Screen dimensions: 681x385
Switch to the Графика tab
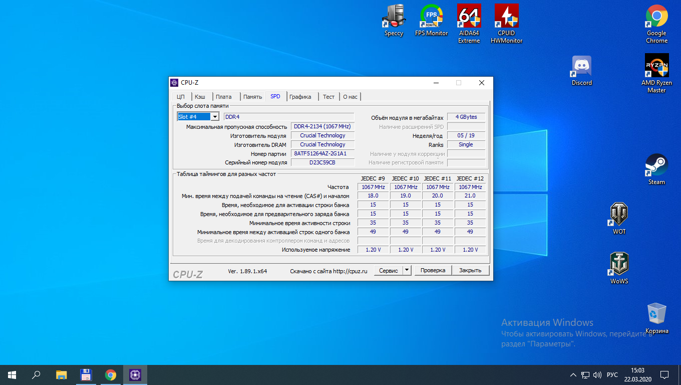[300, 97]
